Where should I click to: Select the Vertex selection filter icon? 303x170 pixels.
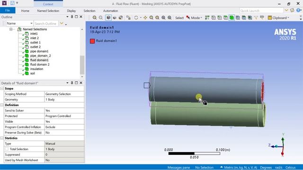pyautogui.click(x=214, y=18)
